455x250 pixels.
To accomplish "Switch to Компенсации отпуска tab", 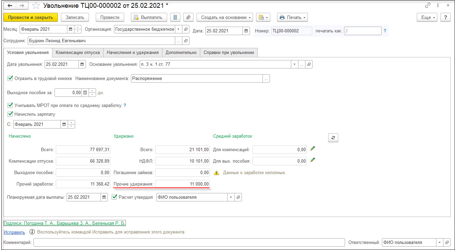I will [78, 53].
